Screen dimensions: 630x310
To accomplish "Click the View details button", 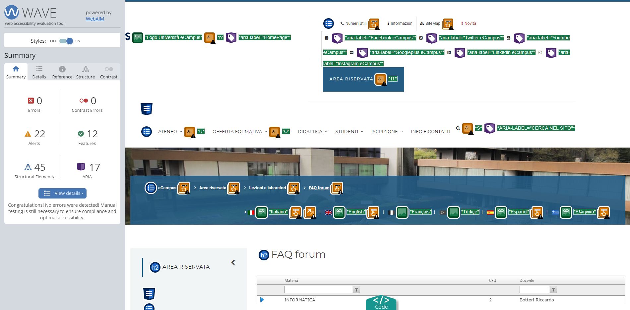I will 62,193.
